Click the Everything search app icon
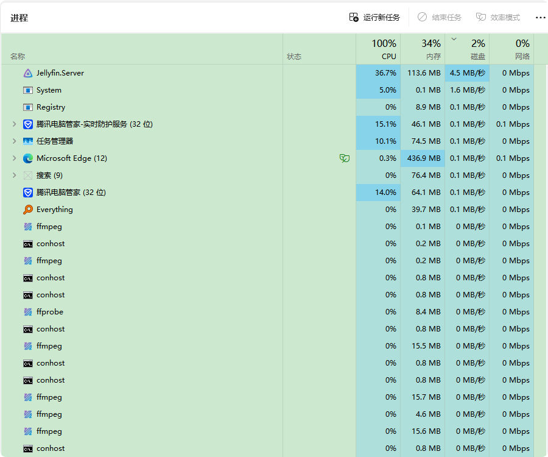548x457 pixels. click(x=28, y=210)
